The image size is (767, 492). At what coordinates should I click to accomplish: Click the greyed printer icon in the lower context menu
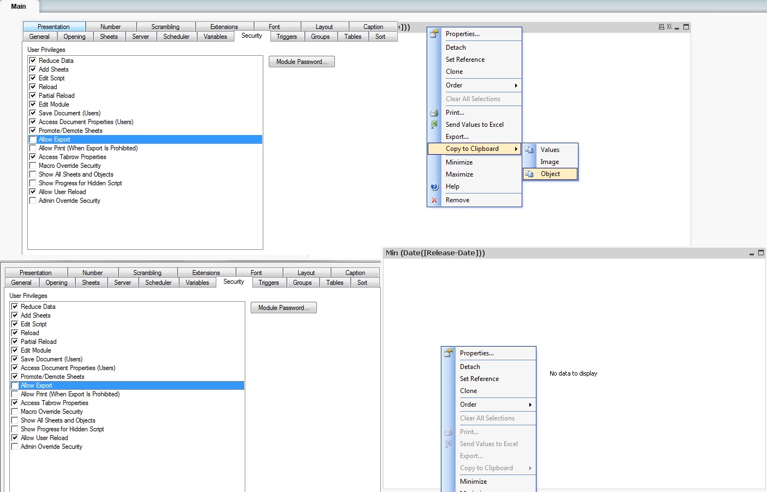[x=449, y=432]
